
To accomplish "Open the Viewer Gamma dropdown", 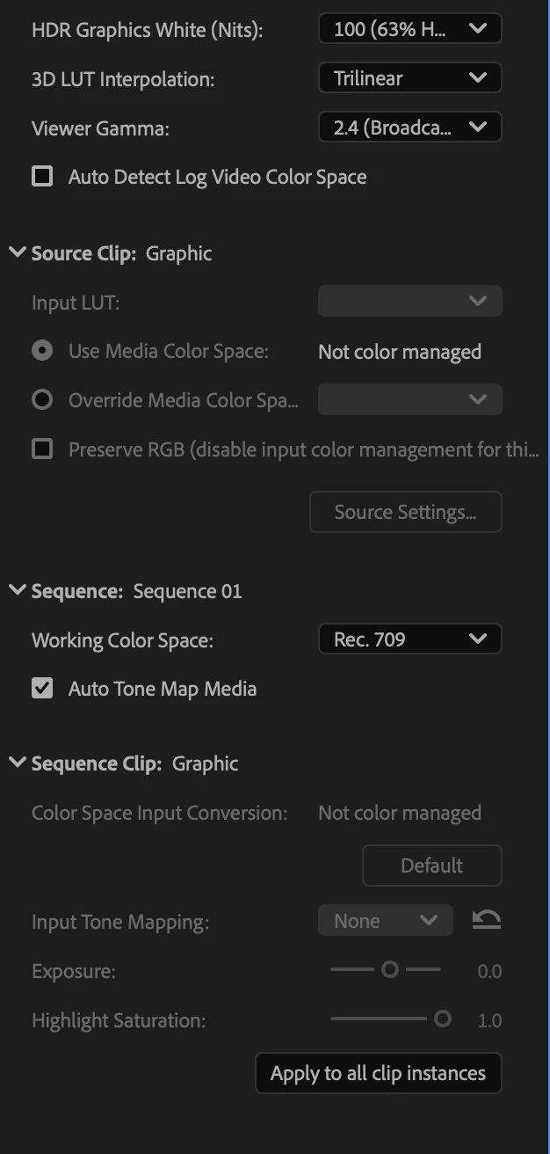I will tap(409, 128).
